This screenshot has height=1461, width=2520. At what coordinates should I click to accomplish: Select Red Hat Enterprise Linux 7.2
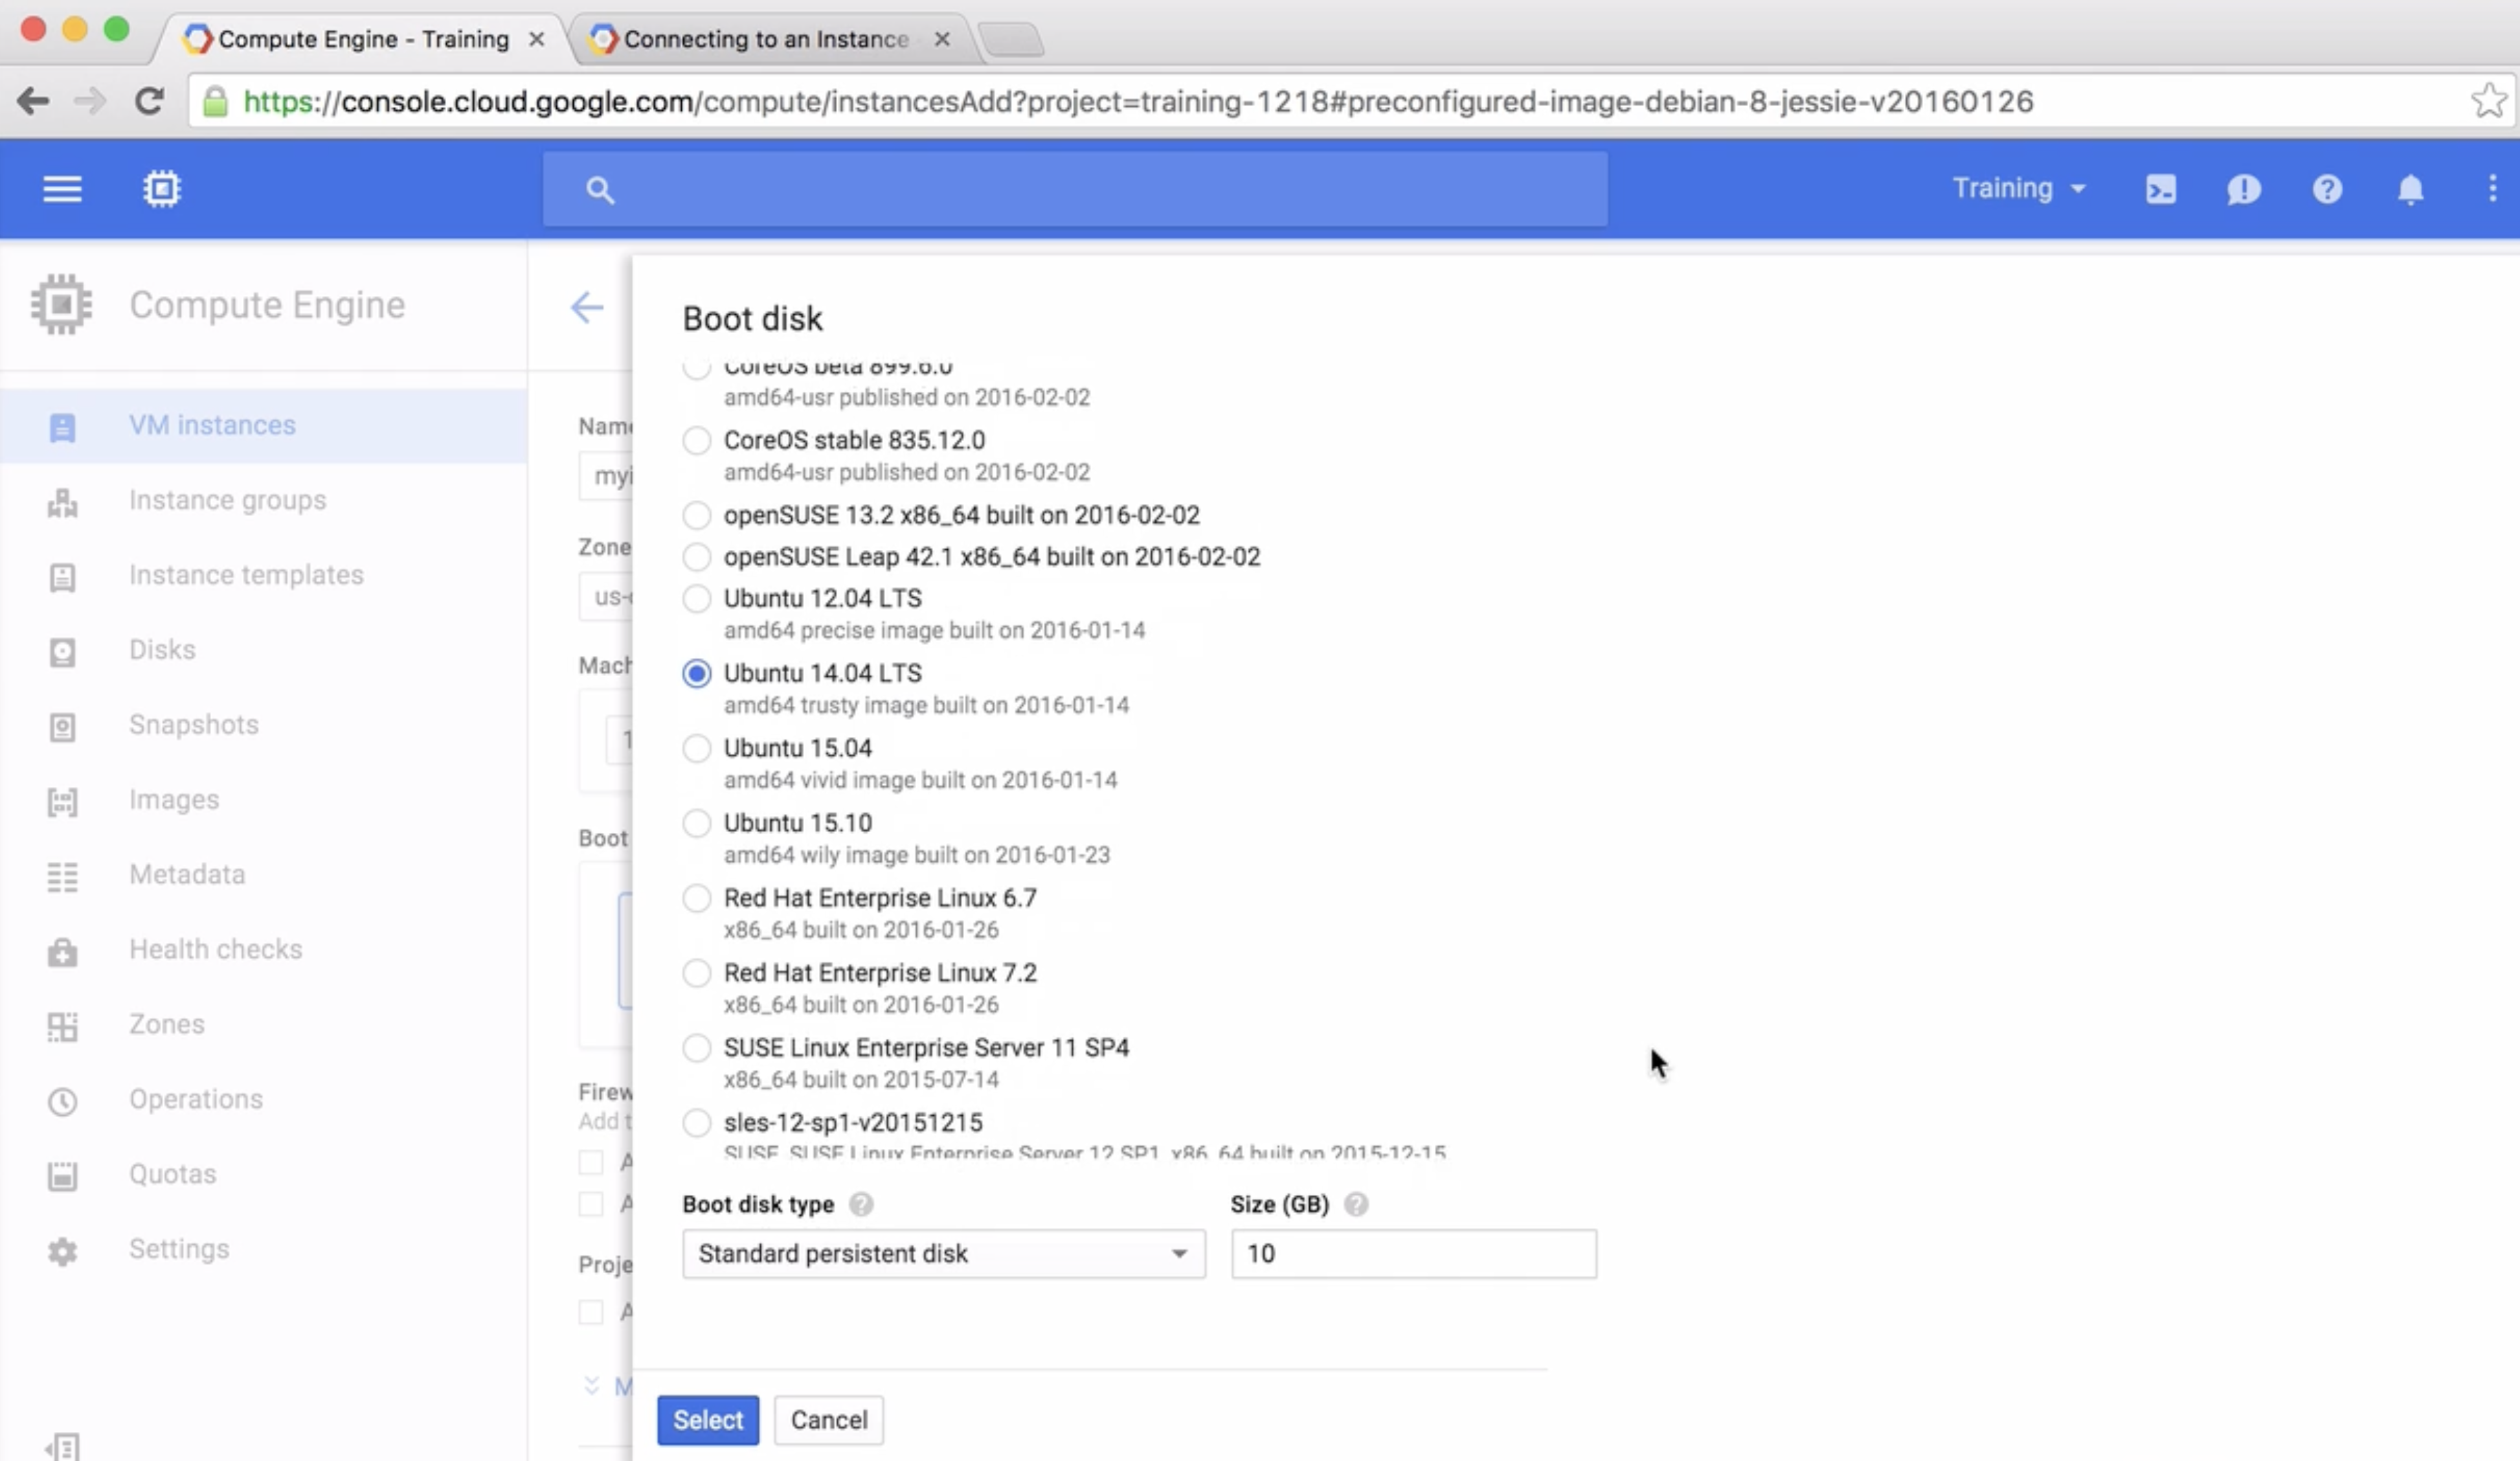697,973
